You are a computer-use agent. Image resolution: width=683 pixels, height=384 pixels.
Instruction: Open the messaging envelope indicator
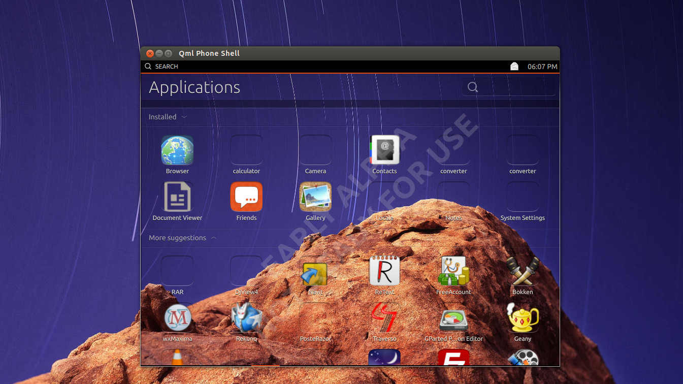514,67
